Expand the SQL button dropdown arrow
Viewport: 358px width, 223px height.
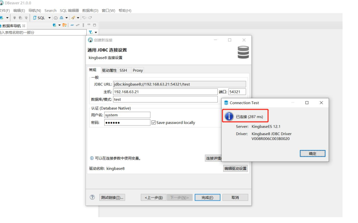point(49,18)
